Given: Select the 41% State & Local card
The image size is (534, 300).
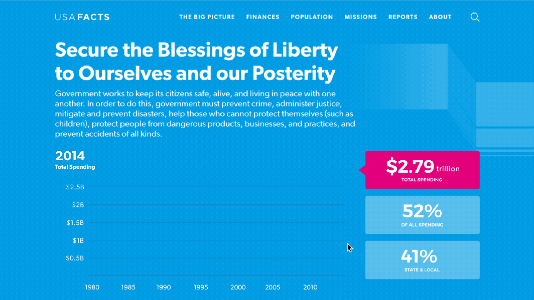Looking at the screenshot, I should point(422,260).
